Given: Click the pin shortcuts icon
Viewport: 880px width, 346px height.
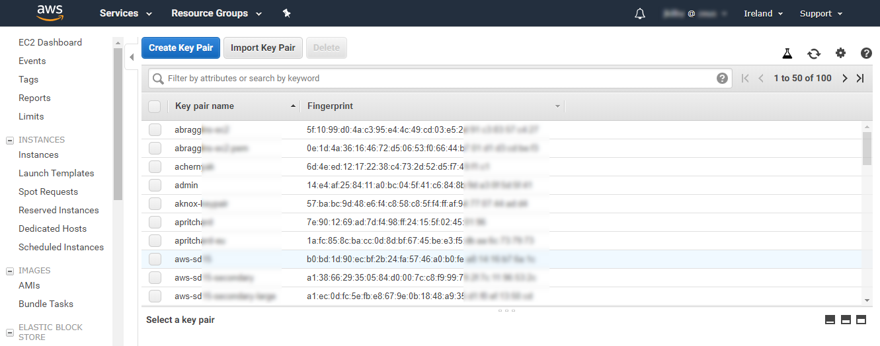Looking at the screenshot, I should click(x=286, y=13).
